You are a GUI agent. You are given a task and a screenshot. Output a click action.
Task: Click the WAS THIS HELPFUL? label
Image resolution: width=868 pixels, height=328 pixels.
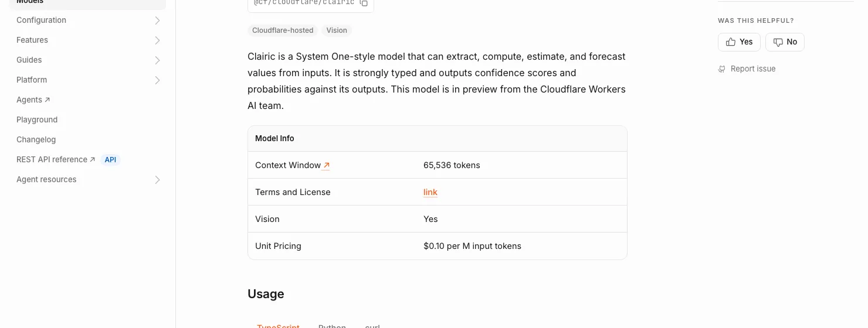(756, 21)
